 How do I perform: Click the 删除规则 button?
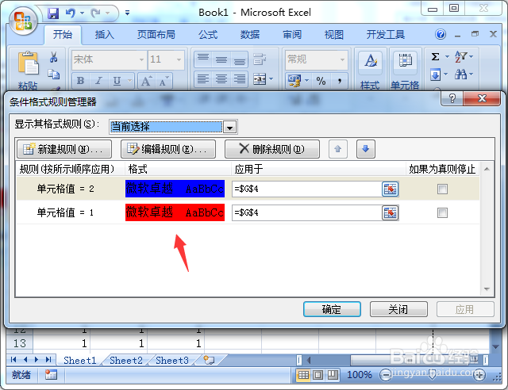click(x=272, y=149)
